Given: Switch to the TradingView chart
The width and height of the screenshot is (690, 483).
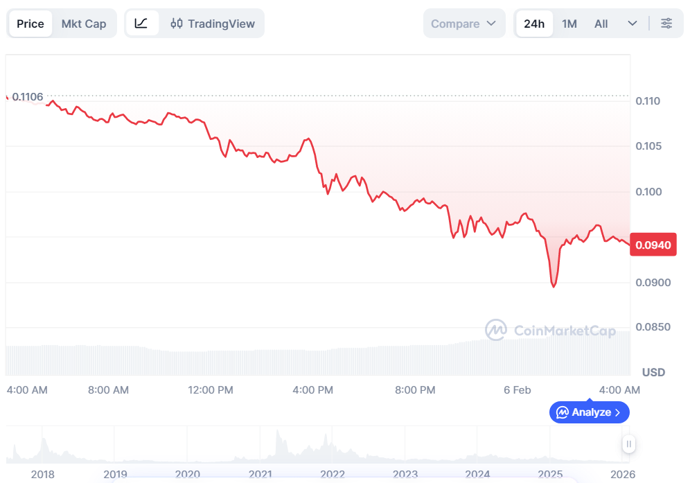Looking at the screenshot, I should click(213, 24).
